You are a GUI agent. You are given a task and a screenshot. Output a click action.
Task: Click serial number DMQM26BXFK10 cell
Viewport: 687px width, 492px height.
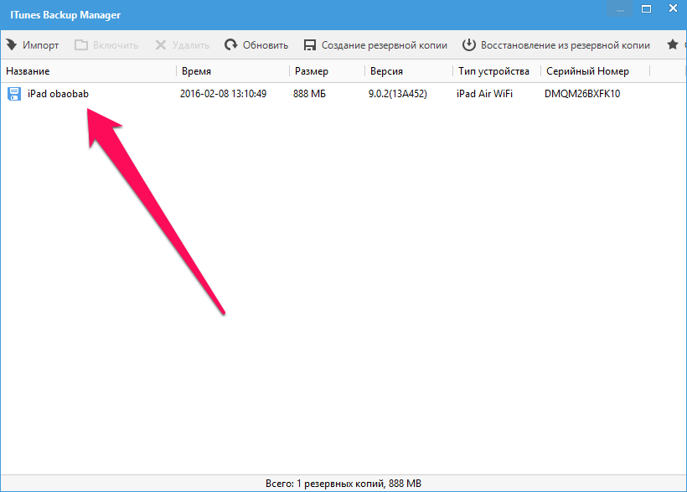click(x=582, y=94)
